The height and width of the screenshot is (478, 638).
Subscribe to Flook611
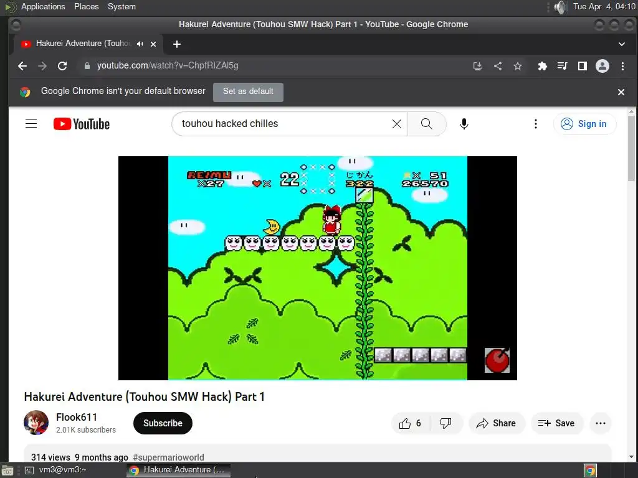click(163, 423)
